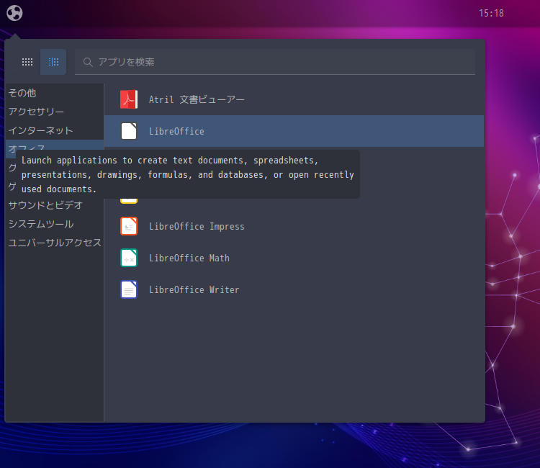Click the LibreOffice Writer icon

click(x=129, y=289)
